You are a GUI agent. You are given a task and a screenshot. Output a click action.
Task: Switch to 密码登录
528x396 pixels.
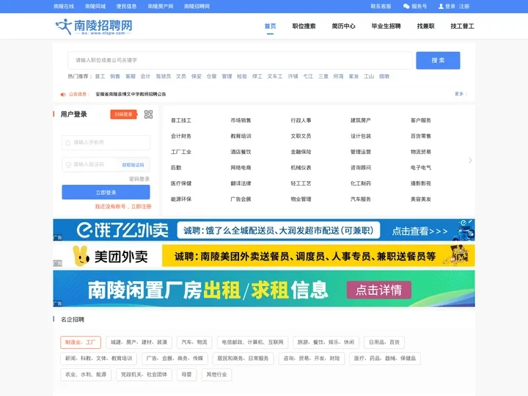[139, 179]
